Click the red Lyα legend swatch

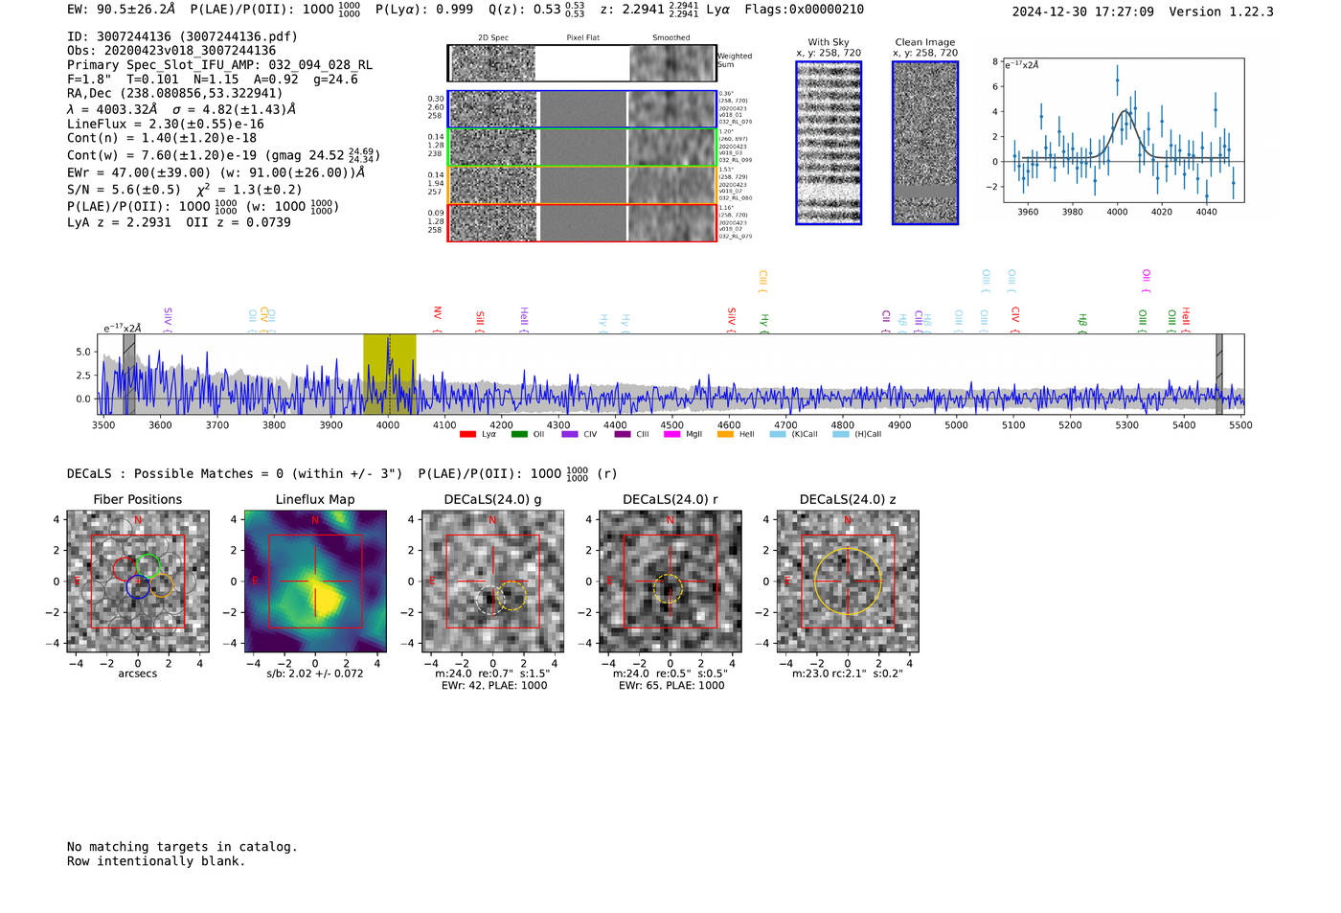(467, 434)
